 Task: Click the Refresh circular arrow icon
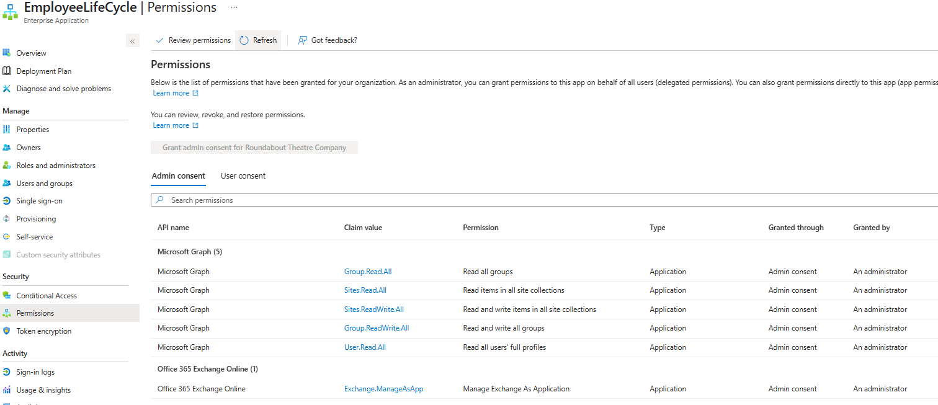[x=244, y=40]
